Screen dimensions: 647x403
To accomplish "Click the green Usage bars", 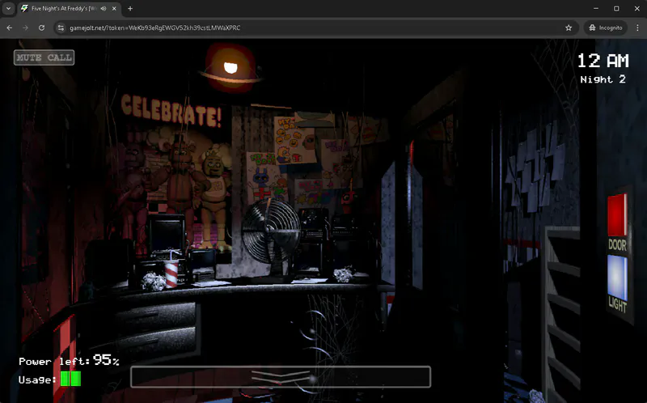I will pyautogui.click(x=70, y=379).
